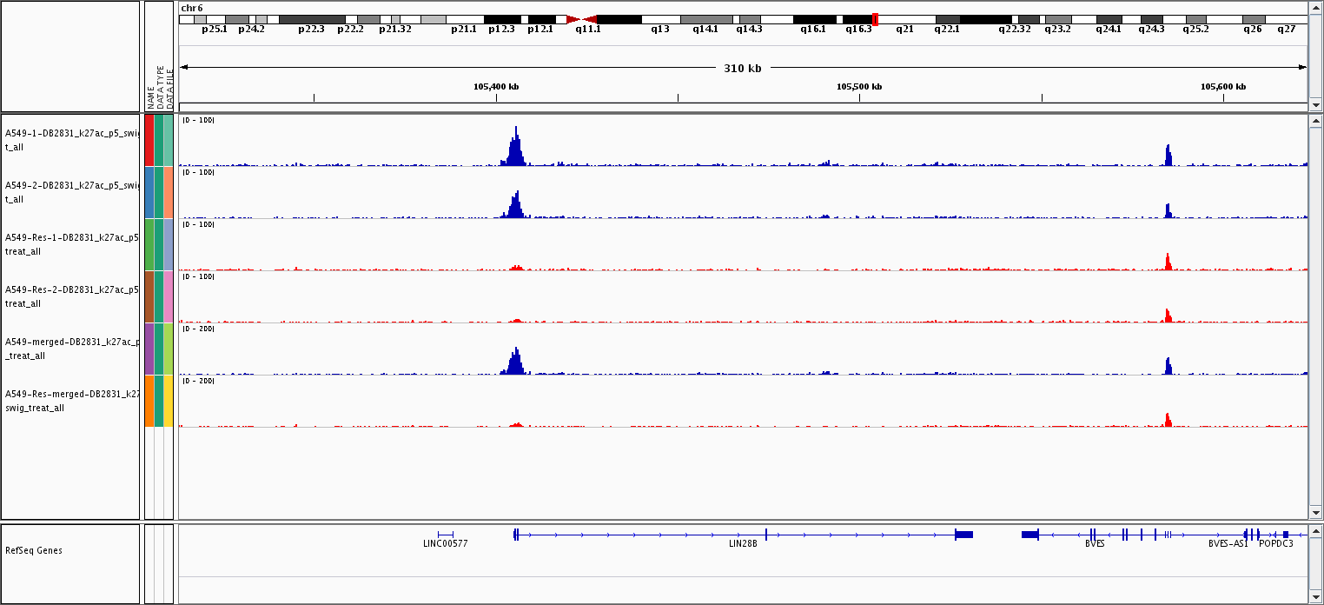The height and width of the screenshot is (605, 1324).
Task: Click the orange NAME attribute swatch of A549-Res-merged
Action: pos(149,401)
